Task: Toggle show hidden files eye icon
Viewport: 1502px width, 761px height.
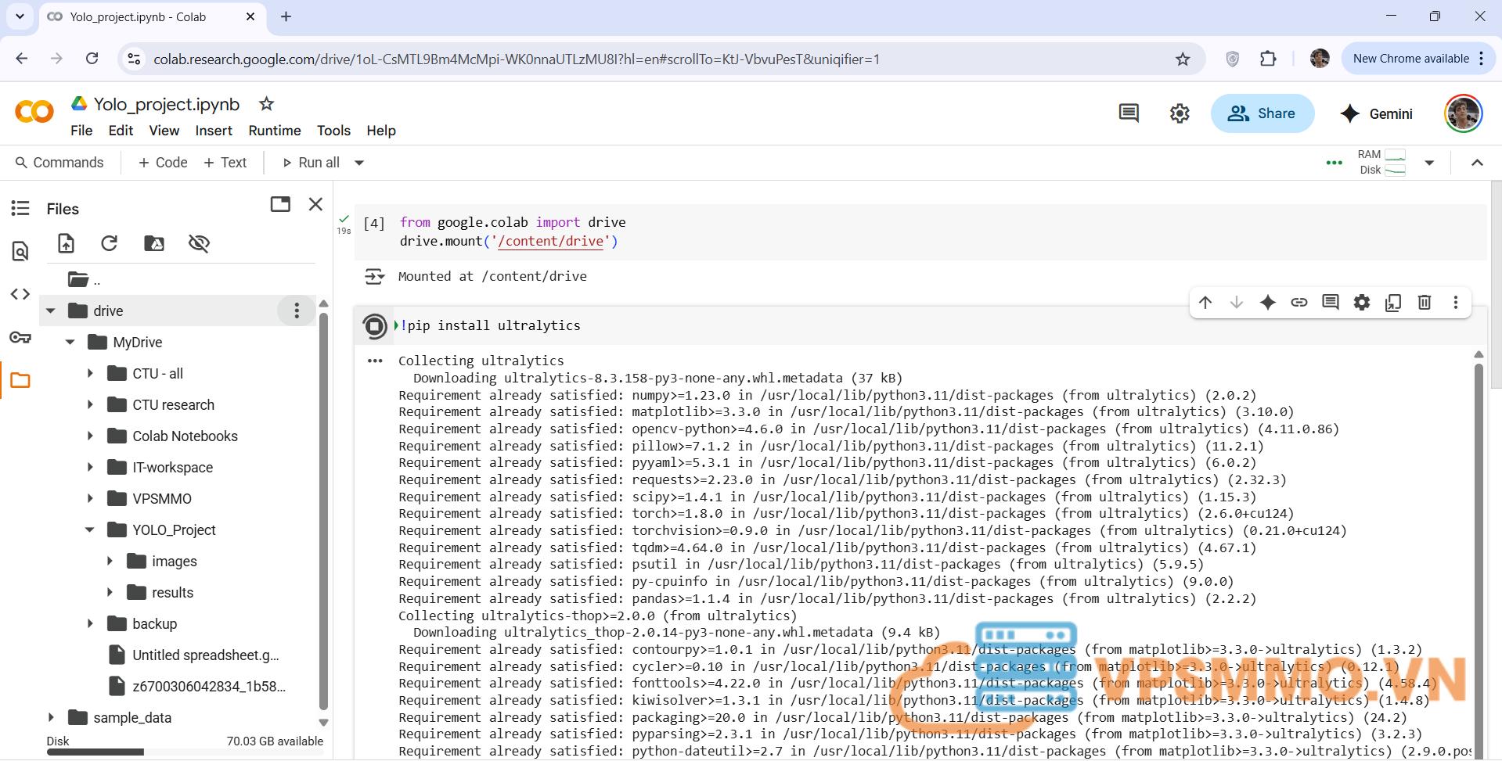Action: pyautogui.click(x=199, y=243)
